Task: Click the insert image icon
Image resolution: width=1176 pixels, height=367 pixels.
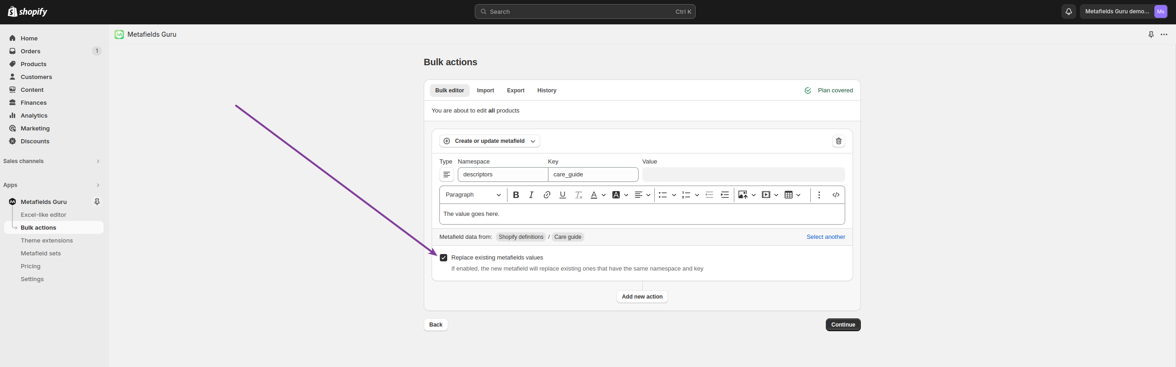Action: 743,195
